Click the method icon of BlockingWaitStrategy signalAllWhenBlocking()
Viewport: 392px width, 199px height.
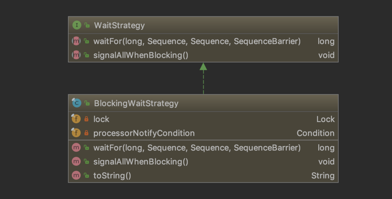pyautogui.click(x=76, y=162)
